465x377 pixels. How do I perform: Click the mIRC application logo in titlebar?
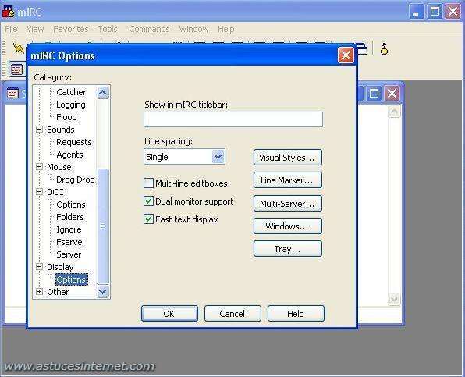click(9, 12)
